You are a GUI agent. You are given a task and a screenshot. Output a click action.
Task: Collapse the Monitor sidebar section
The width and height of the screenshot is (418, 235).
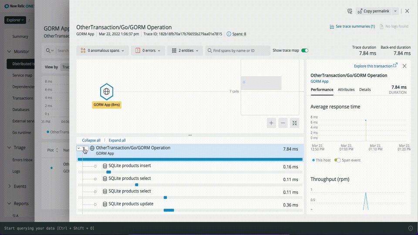tap(9, 51)
